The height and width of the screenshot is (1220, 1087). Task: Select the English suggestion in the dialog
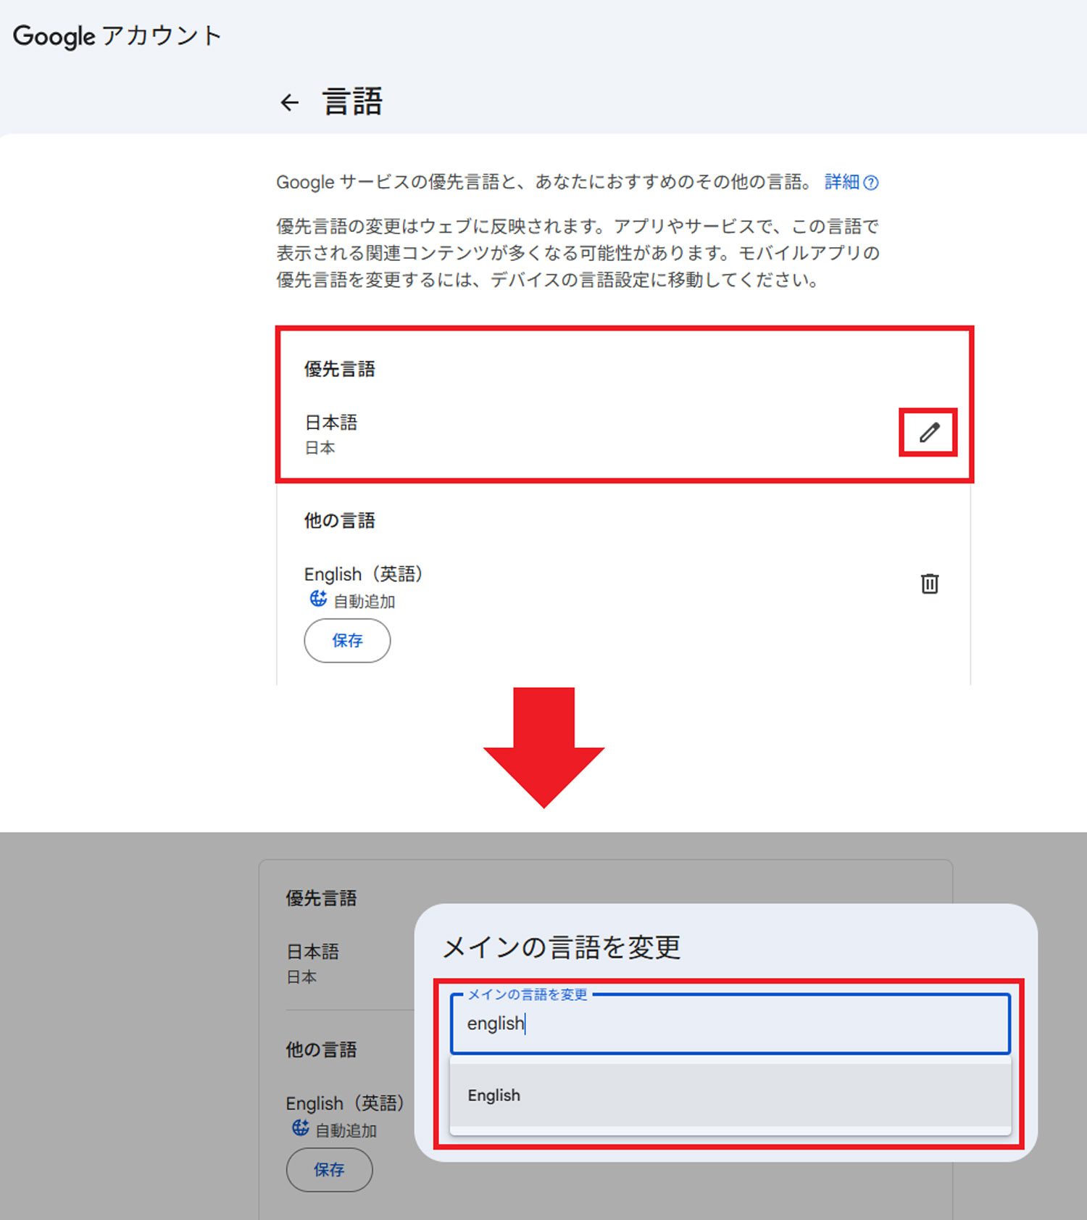[x=730, y=1095]
